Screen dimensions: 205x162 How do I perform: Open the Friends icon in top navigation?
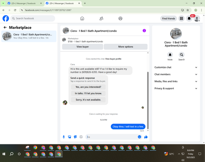(x=101, y=18)
